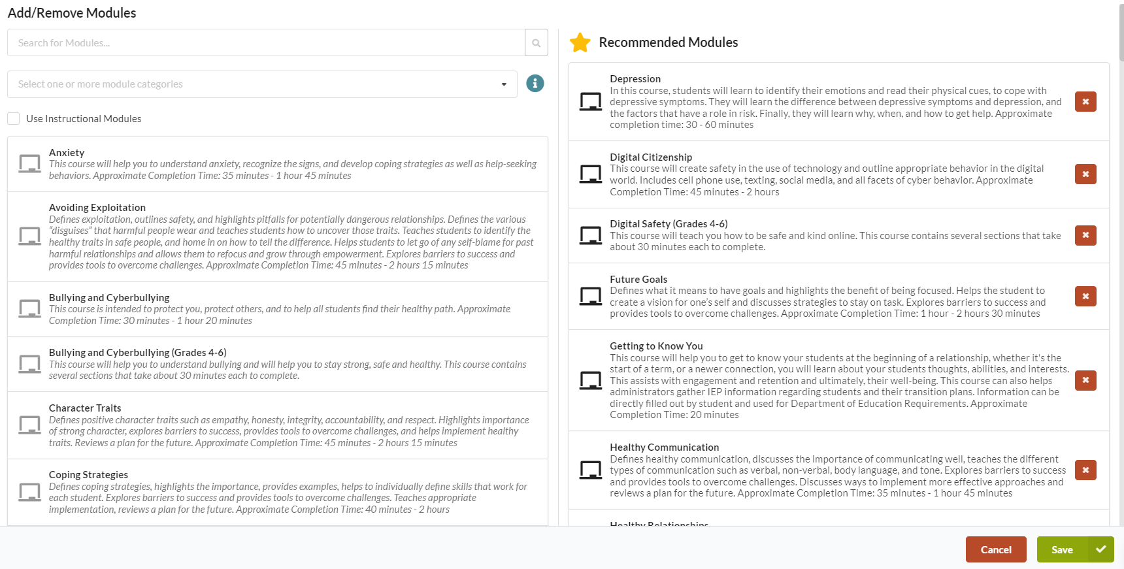Viewport: 1124px width, 569px height.
Task: Select the Avoiding Exploitation module
Action: 278,236
